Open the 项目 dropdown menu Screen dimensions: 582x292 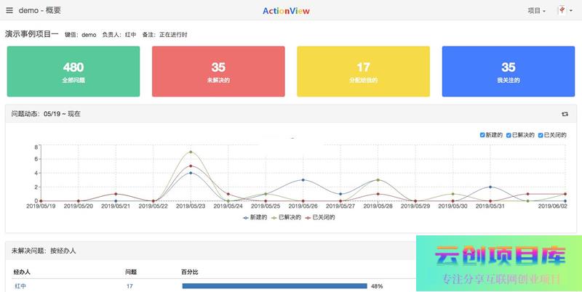tap(536, 11)
